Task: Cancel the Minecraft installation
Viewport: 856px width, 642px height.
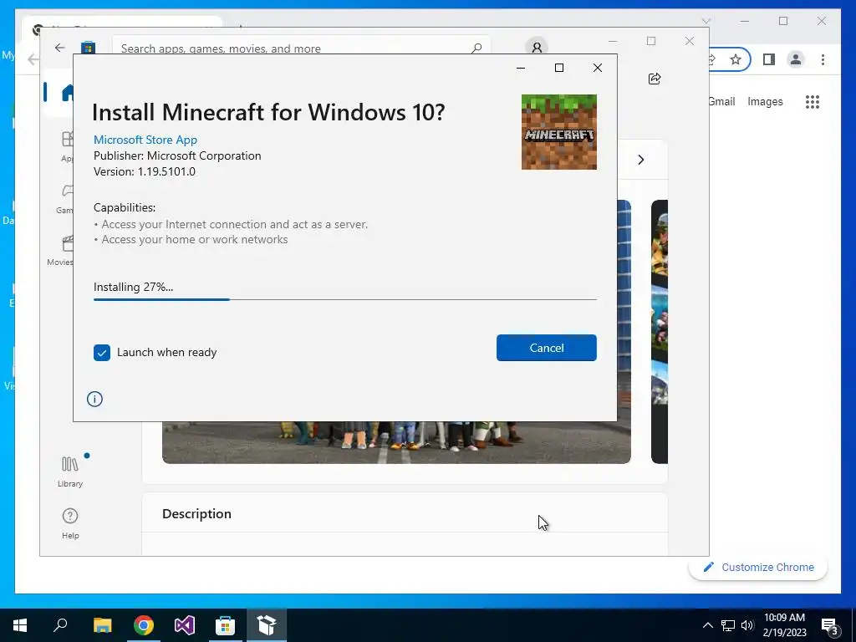Action: coord(547,348)
